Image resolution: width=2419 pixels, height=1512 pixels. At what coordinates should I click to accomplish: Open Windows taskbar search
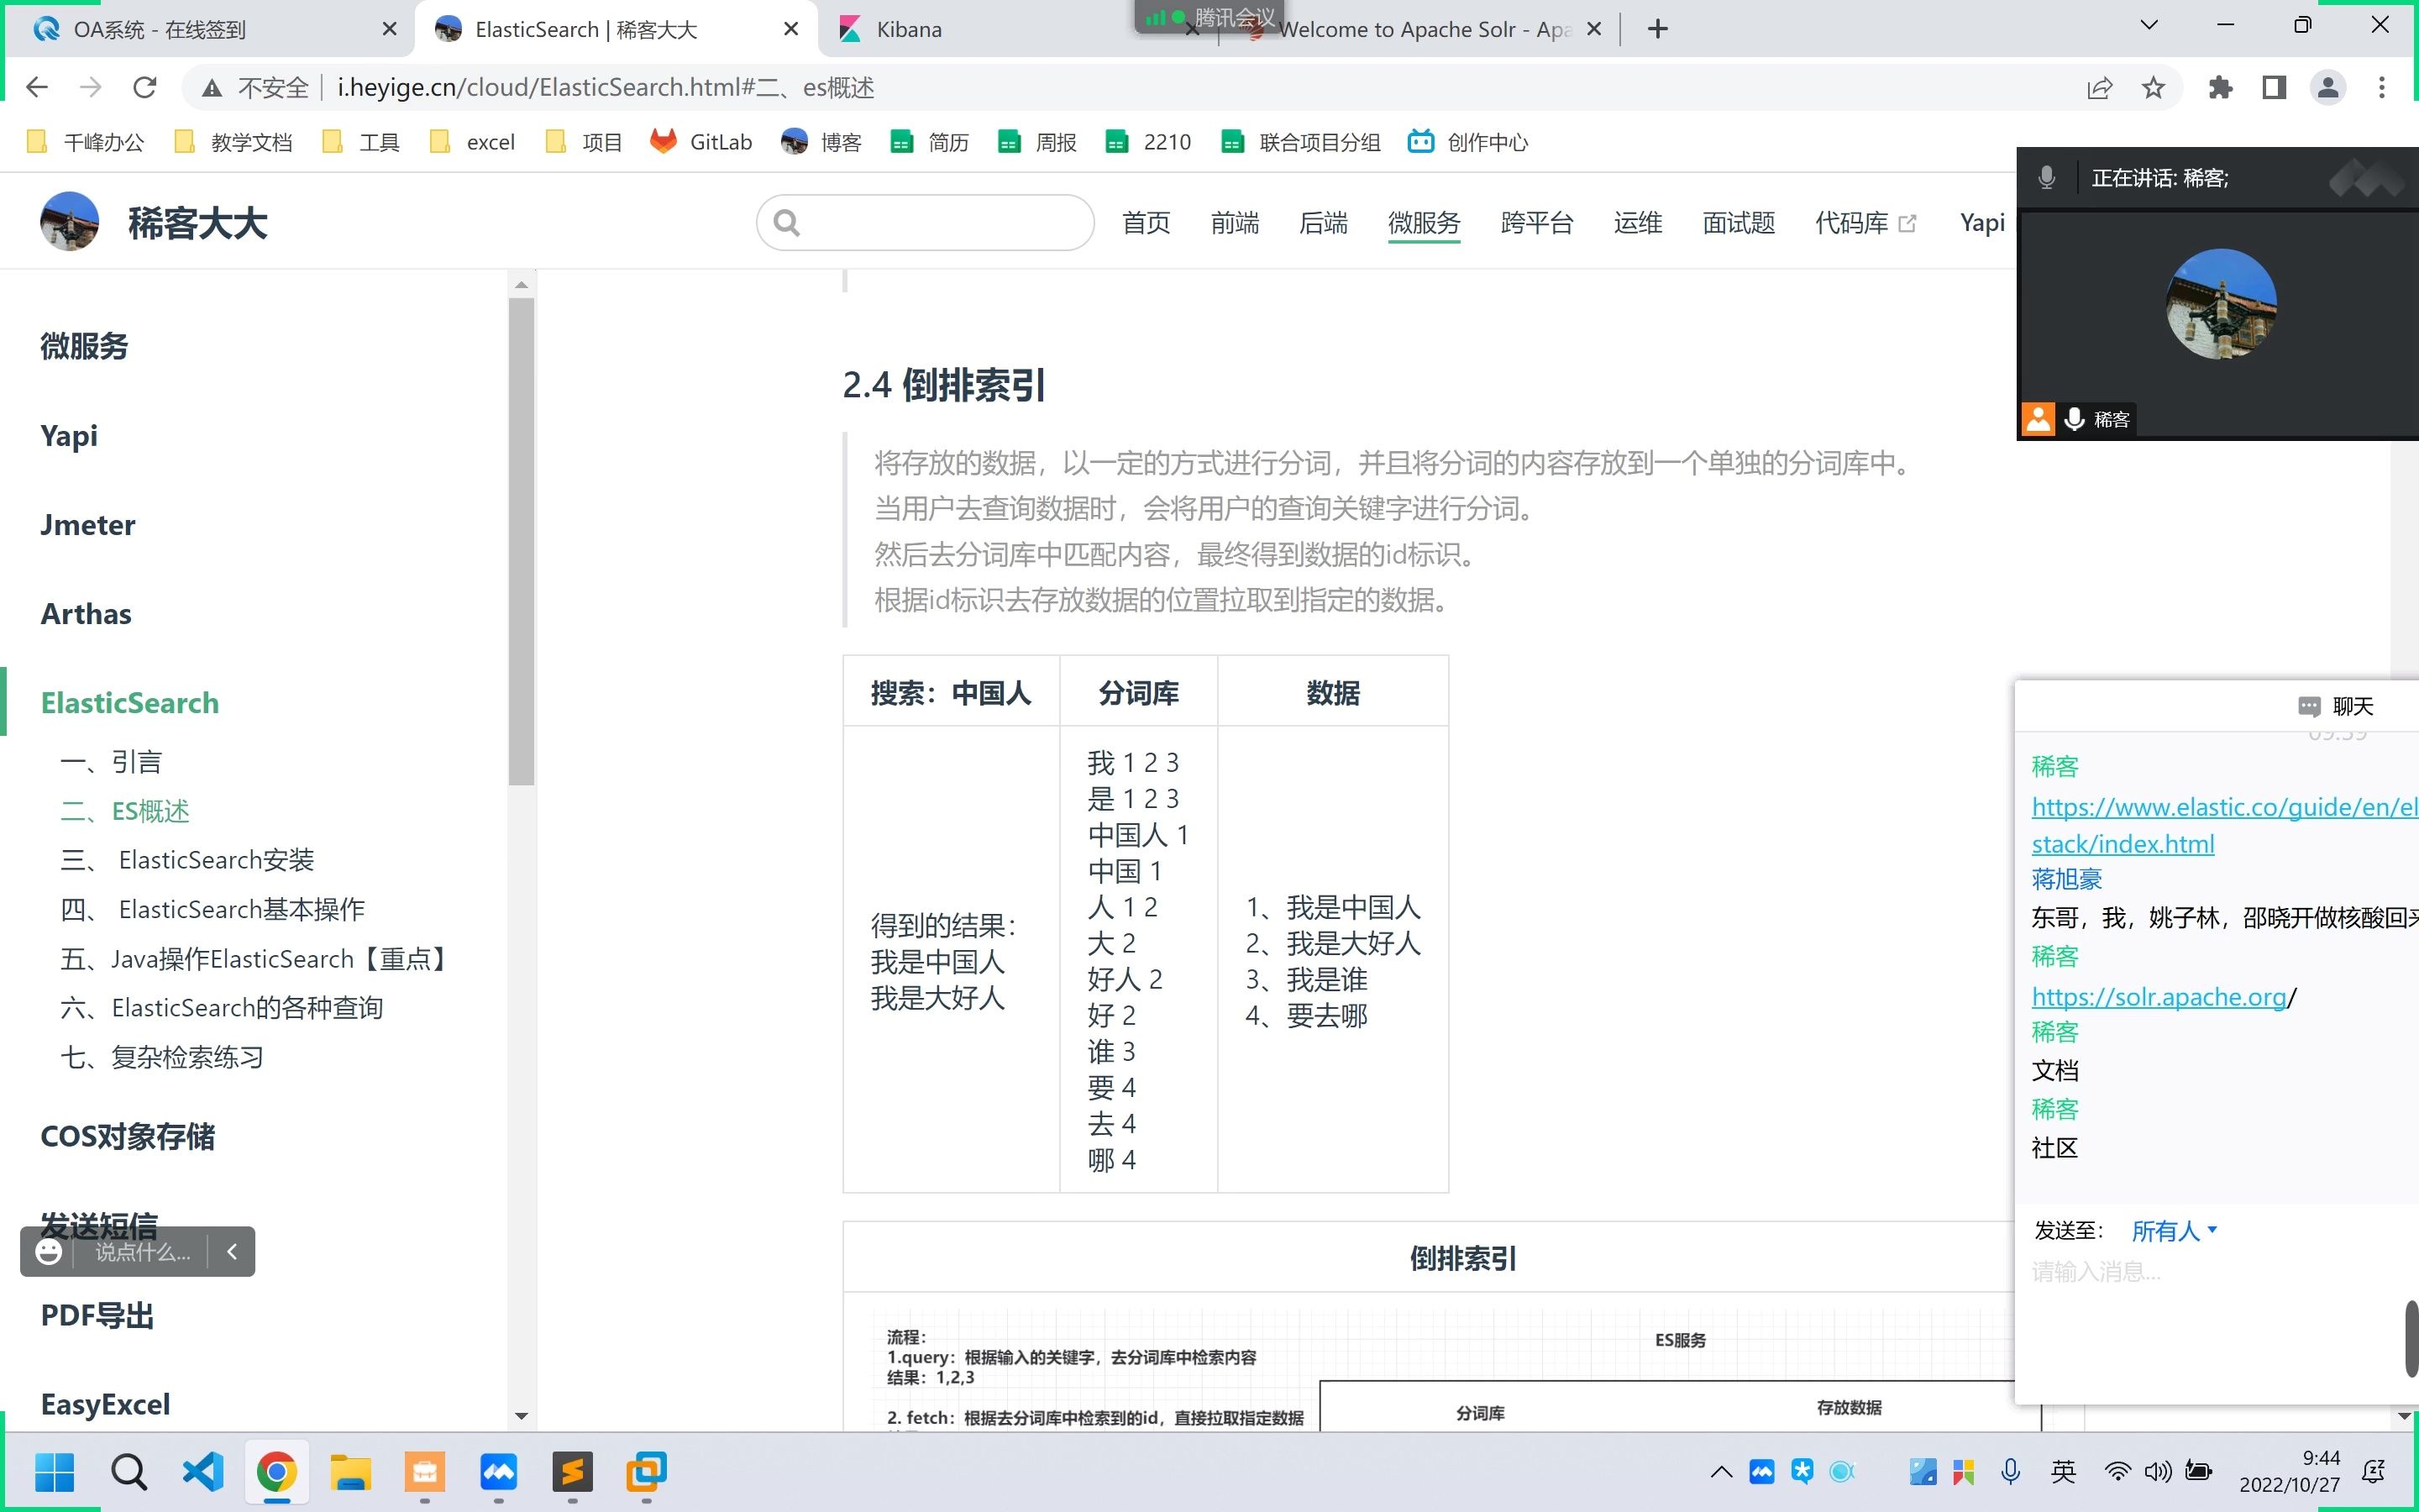click(129, 1472)
